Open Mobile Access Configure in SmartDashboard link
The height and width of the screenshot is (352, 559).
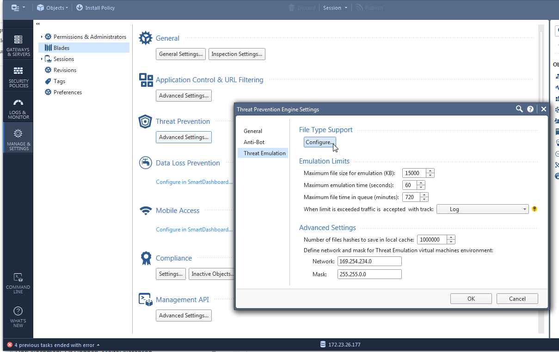[x=194, y=230]
